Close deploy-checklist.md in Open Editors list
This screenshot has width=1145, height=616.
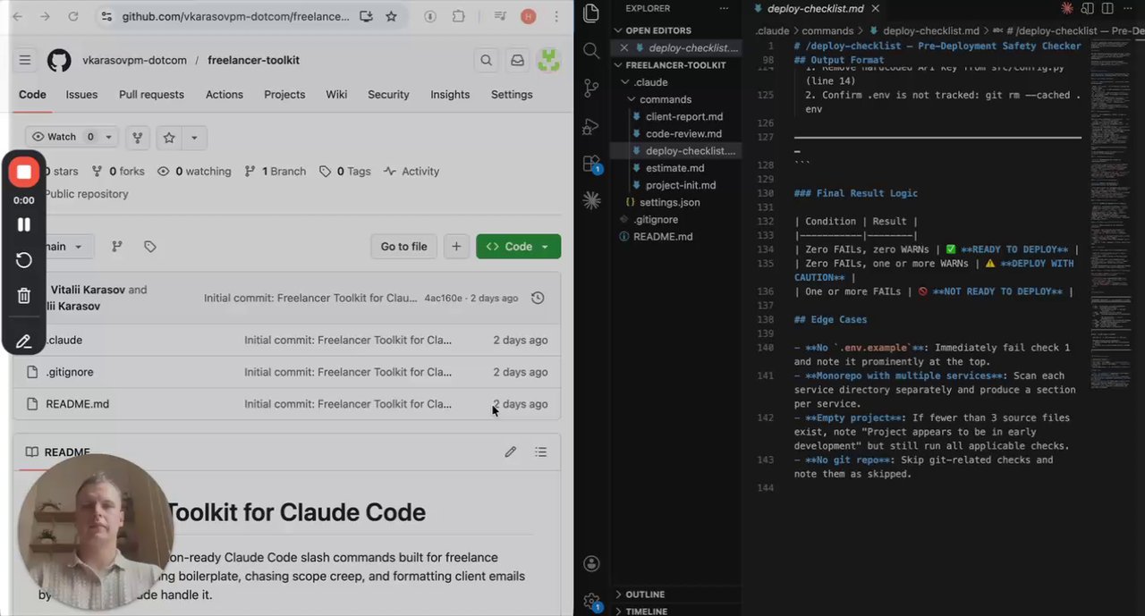(624, 47)
